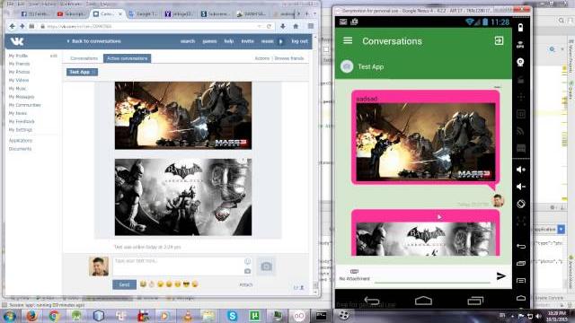The height and width of the screenshot is (323, 575).
Task: Open Firefox downloads arrow
Action: pos(283,26)
